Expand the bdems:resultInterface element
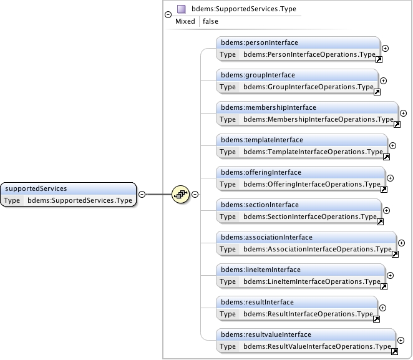The width and height of the screenshot is (413, 360). click(x=382, y=308)
